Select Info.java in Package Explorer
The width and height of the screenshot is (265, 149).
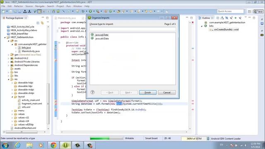pyautogui.click(x=26, y=48)
